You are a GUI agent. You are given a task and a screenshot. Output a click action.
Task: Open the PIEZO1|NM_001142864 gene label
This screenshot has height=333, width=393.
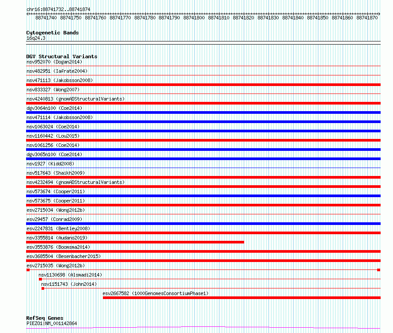click(x=52, y=323)
